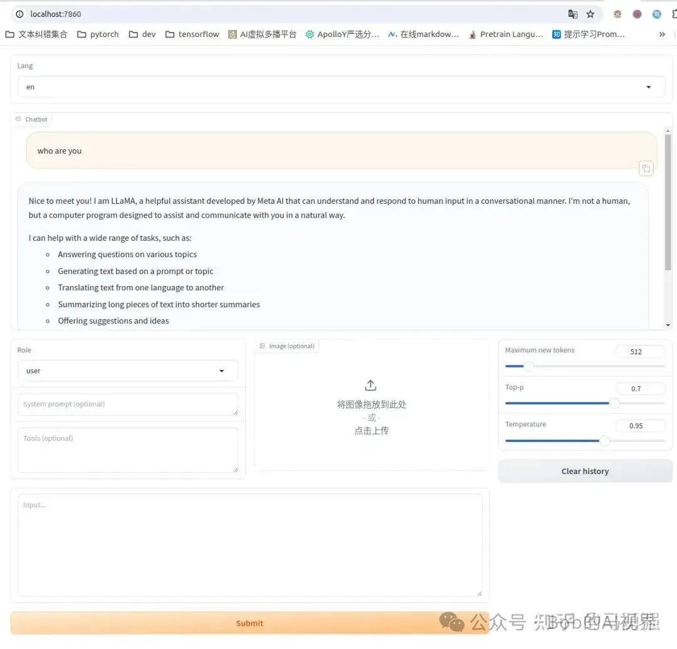
Task: Click the Top-p slider handle
Action: (614, 403)
